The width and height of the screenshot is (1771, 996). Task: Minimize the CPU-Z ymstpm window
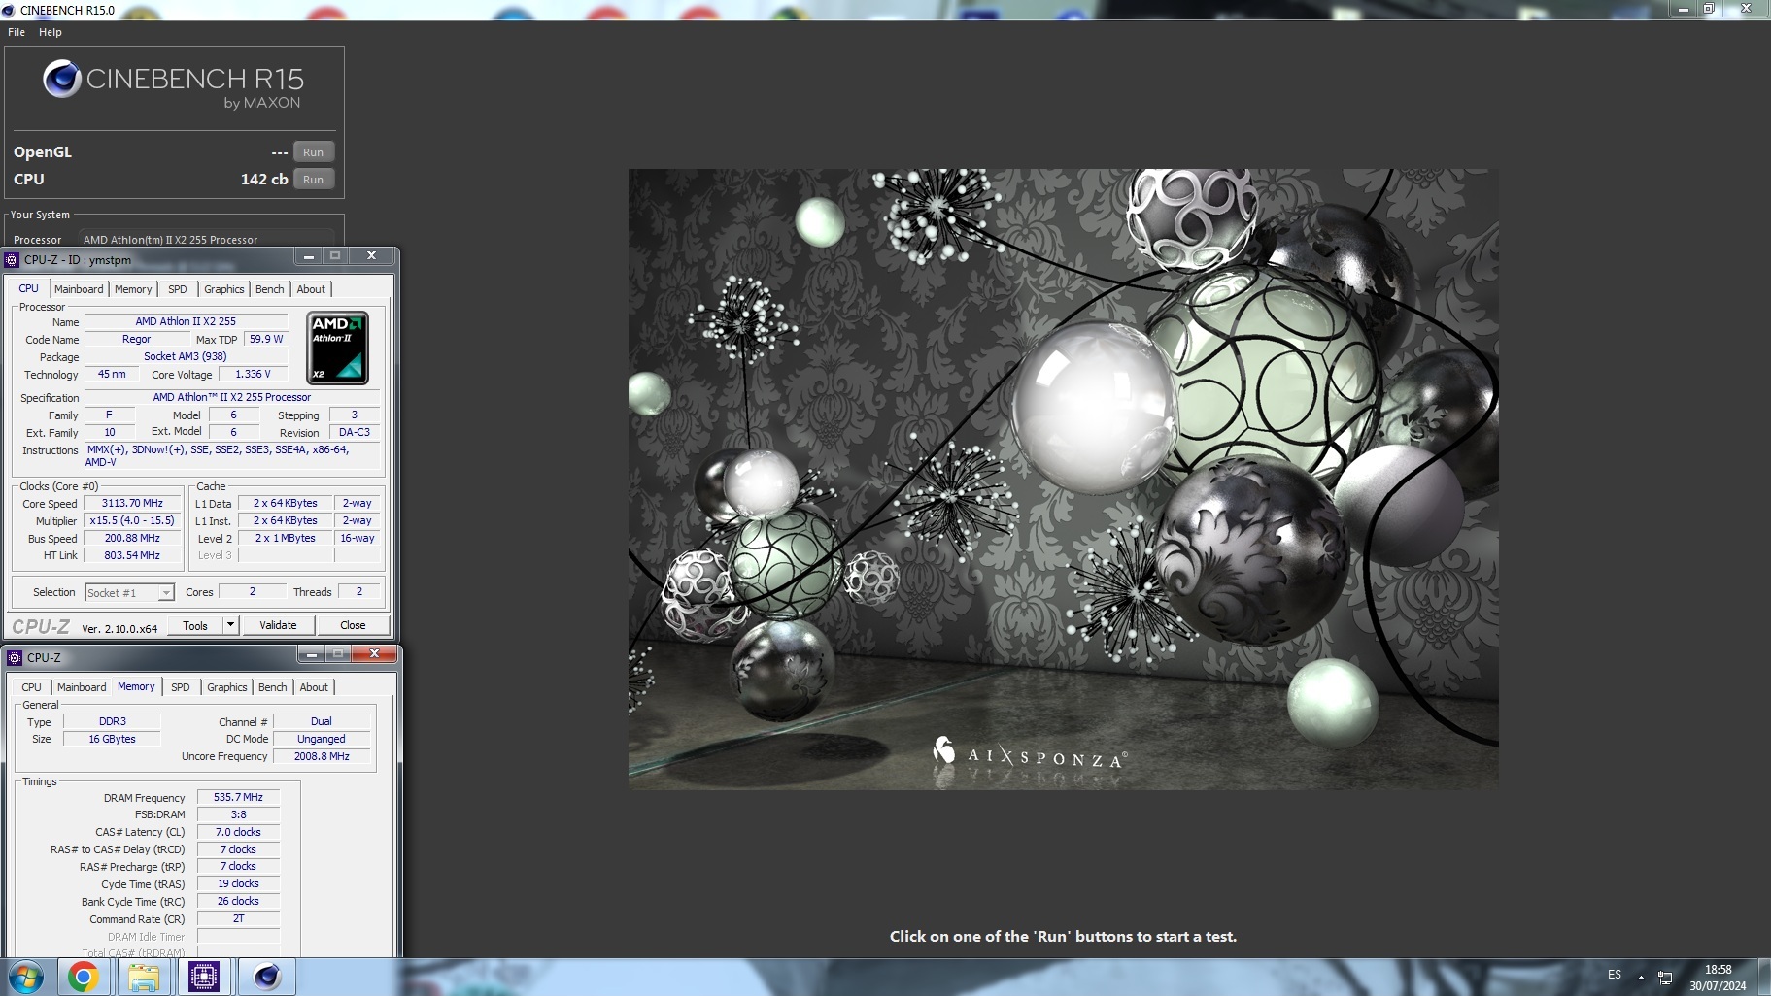pos(309,256)
